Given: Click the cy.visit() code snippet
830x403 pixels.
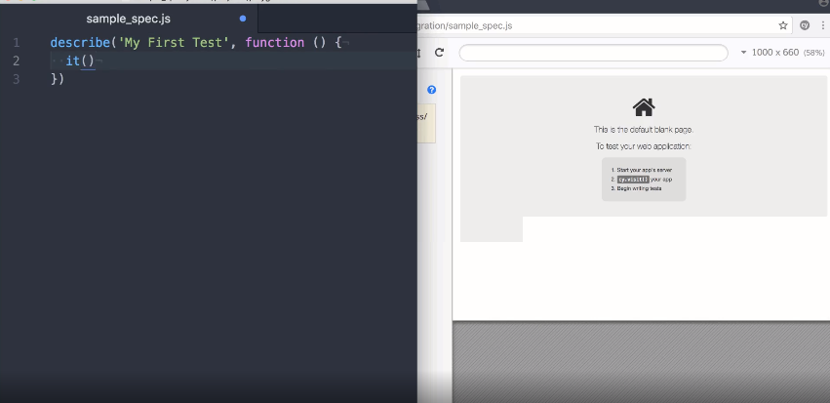Looking at the screenshot, I should pyautogui.click(x=632, y=180).
